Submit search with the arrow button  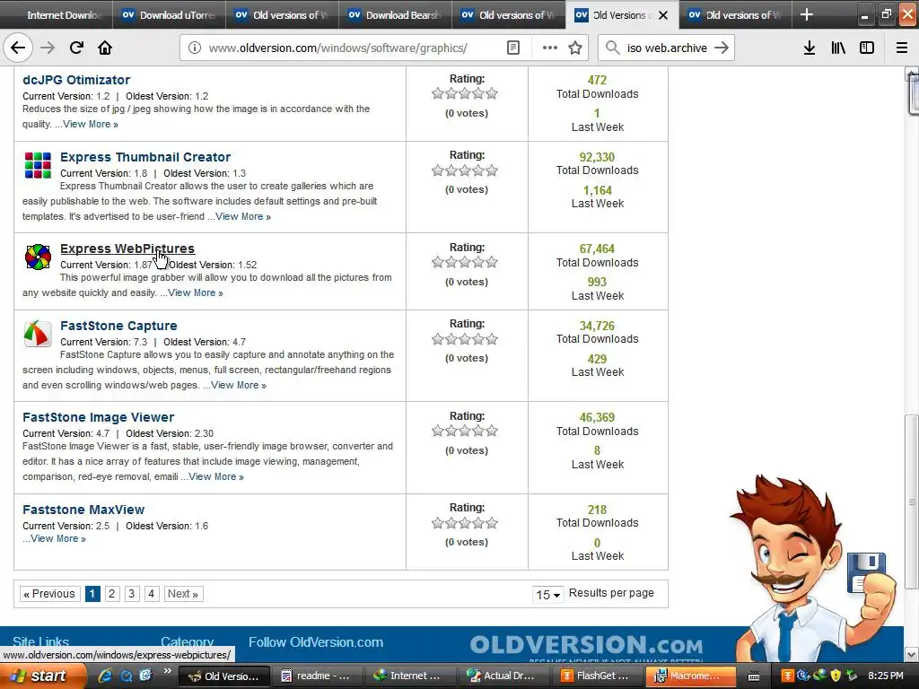(722, 48)
